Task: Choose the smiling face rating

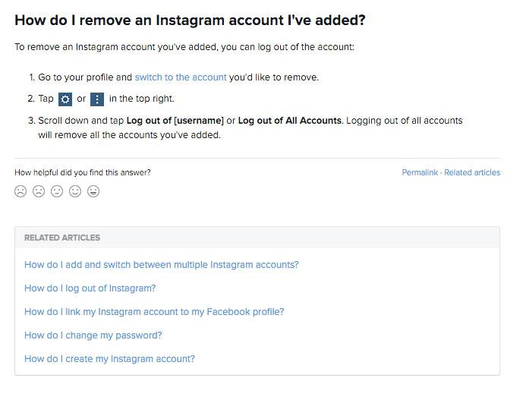Action: 75,191
